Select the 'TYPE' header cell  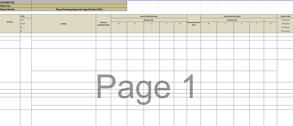26,16
